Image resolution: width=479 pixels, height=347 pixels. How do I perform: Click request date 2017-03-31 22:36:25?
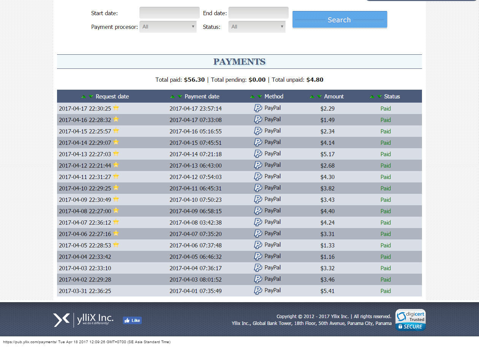click(x=85, y=291)
